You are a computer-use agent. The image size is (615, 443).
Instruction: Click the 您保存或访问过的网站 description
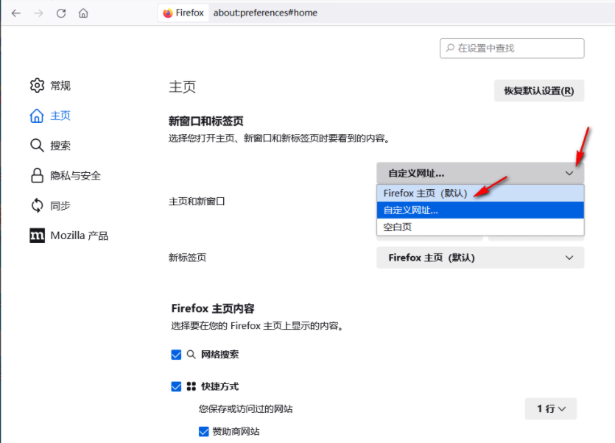point(245,409)
